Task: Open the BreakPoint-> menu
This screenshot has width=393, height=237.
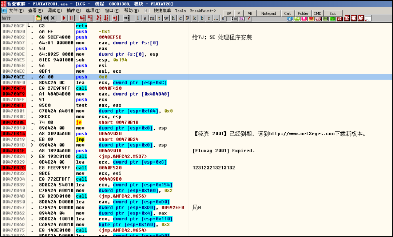Action: click(203, 11)
